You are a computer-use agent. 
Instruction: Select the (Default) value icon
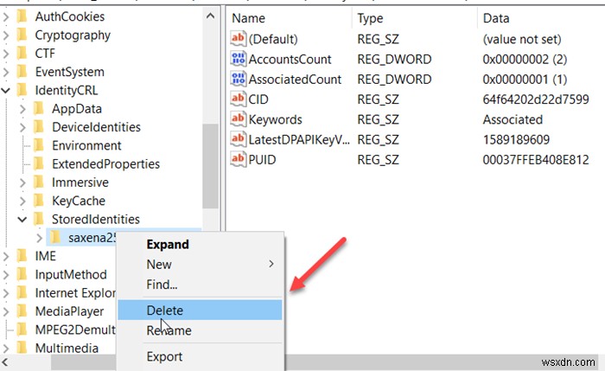[238, 39]
